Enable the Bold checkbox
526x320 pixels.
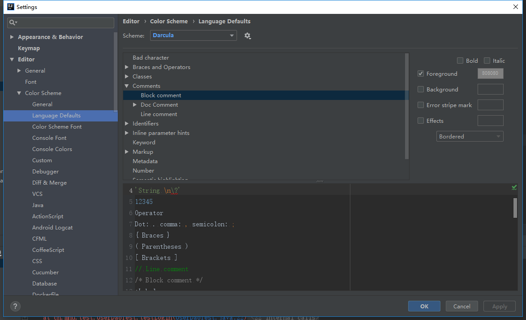[460, 61]
